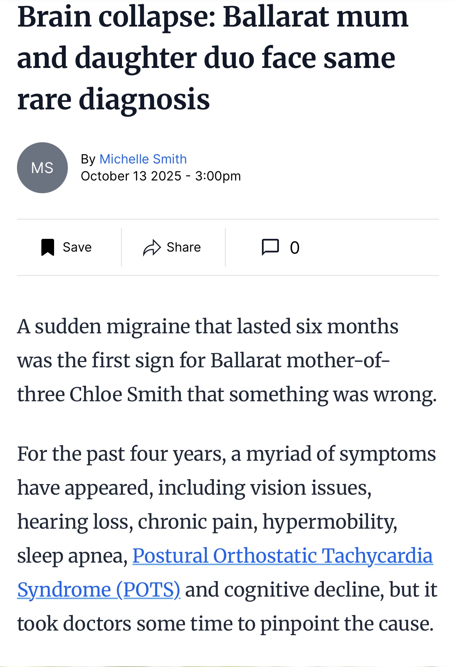
Task: Open comments via speech bubble icon
Action: click(270, 247)
